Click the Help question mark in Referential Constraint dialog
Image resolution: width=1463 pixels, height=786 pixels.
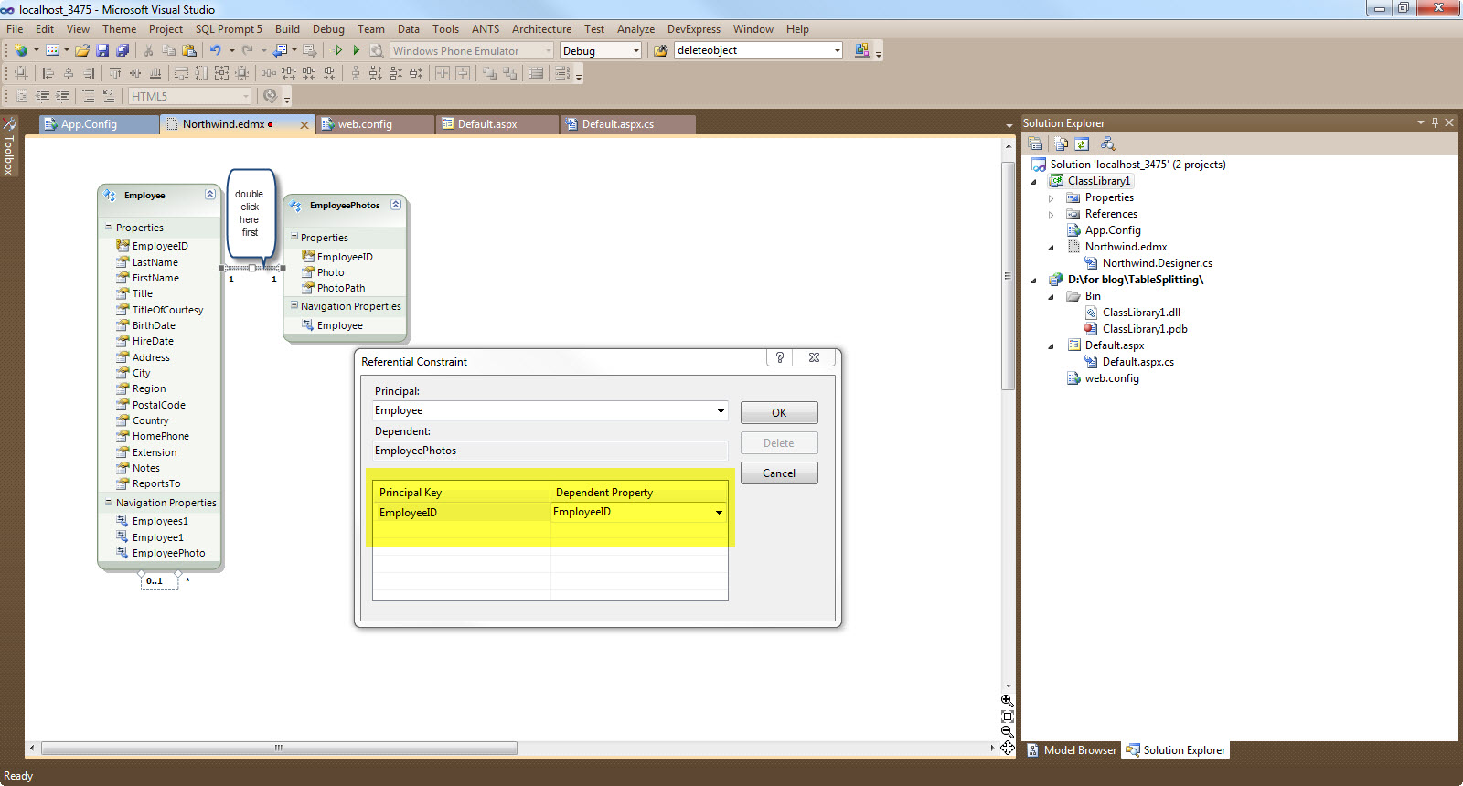click(x=780, y=357)
